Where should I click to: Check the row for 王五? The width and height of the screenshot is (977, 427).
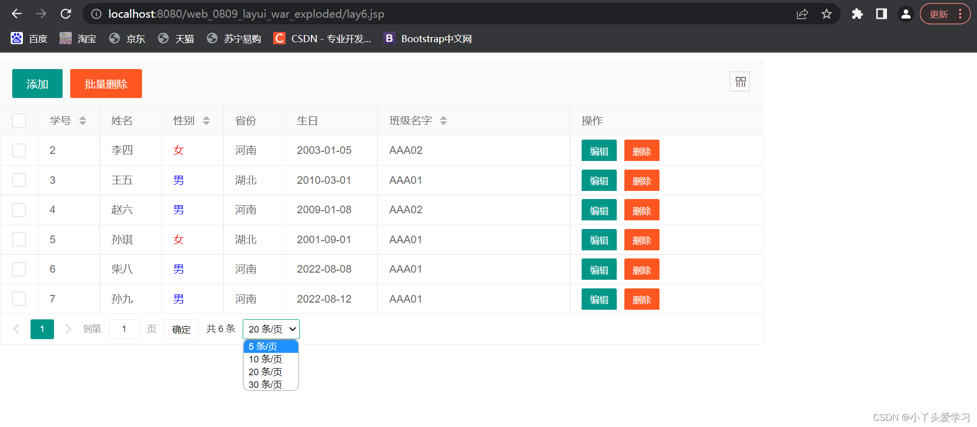pos(19,180)
